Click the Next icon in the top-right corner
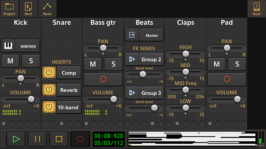 (256, 8)
